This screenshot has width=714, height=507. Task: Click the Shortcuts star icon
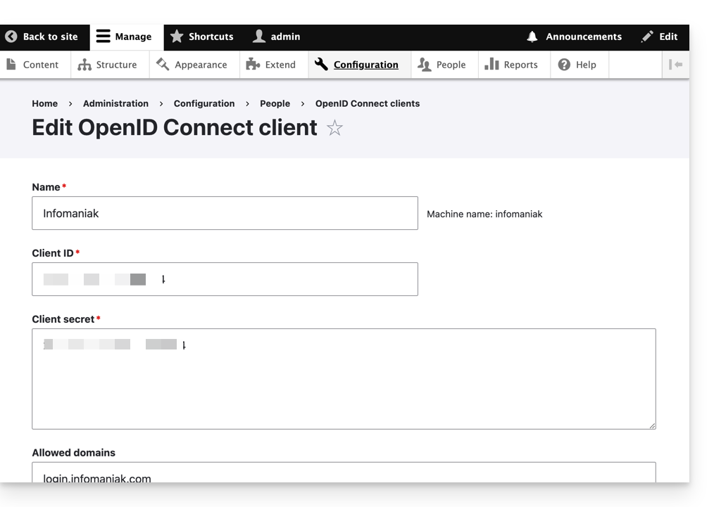pyautogui.click(x=176, y=37)
